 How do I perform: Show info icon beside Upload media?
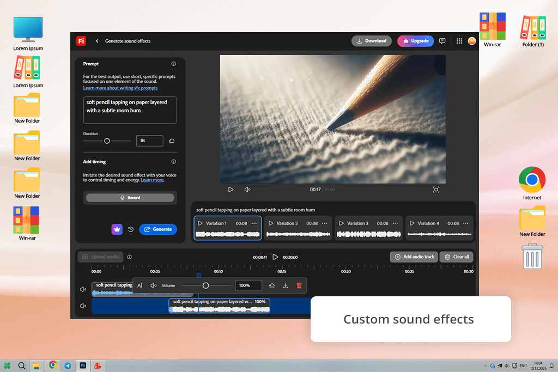130,257
